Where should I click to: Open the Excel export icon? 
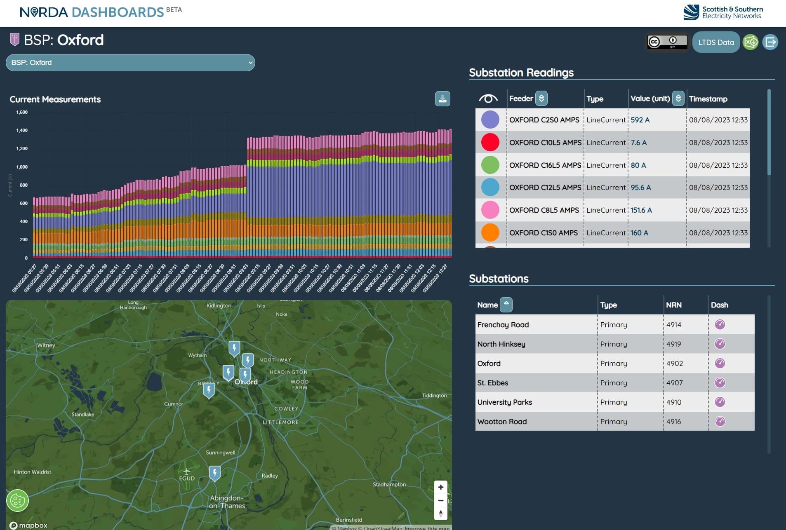tap(751, 42)
